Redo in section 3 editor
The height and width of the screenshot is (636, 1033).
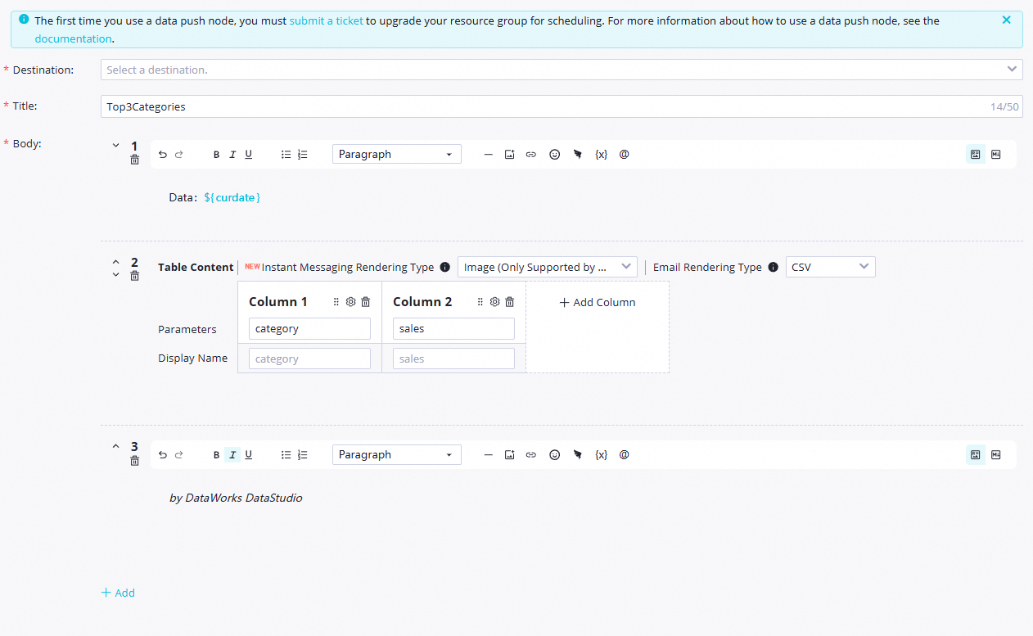tap(179, 454)
